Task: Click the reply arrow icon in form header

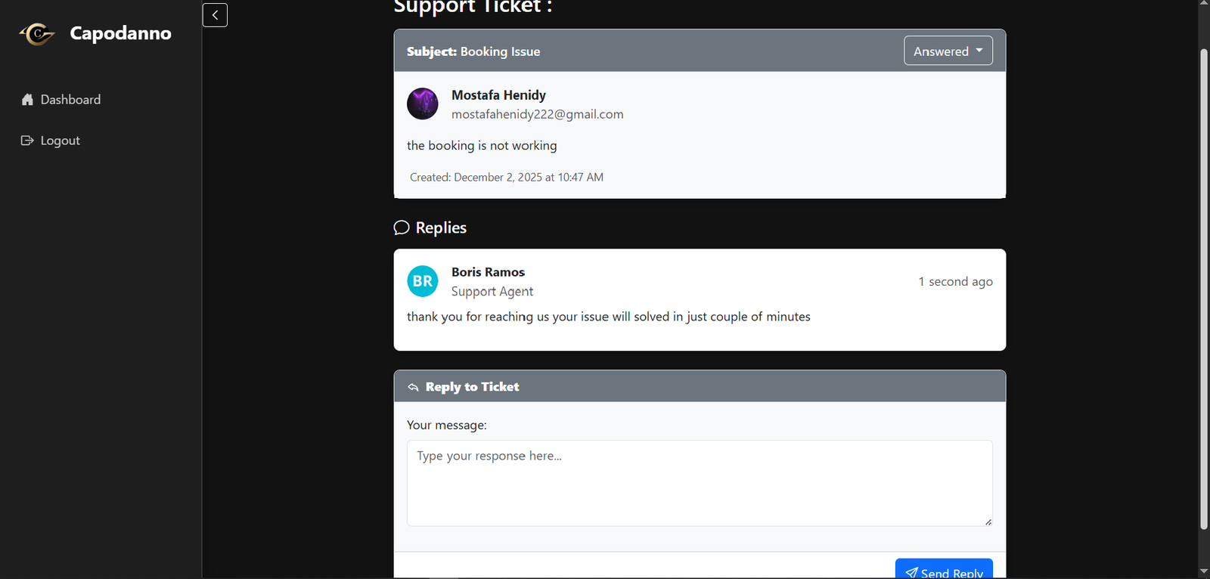Action: [x=413, y=387]
